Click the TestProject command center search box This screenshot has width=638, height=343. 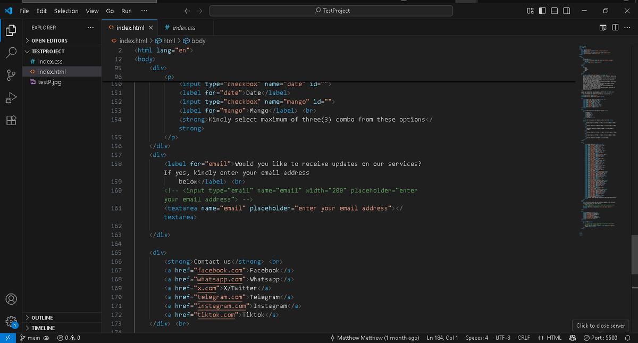[331, 11]
